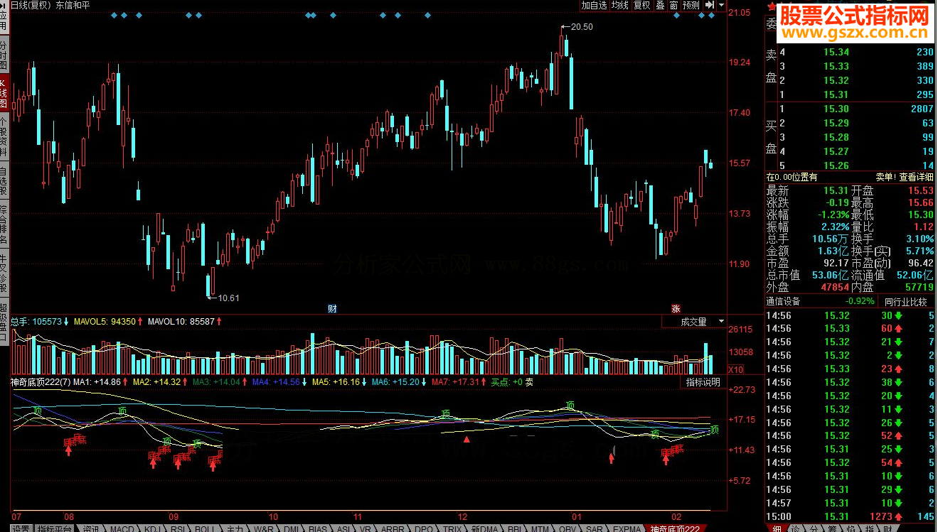The width and height of the screenshot is (938, 532).
Task: Click the jump-to-end arrow icon in chart toolbar
Action: click(709, 5)
